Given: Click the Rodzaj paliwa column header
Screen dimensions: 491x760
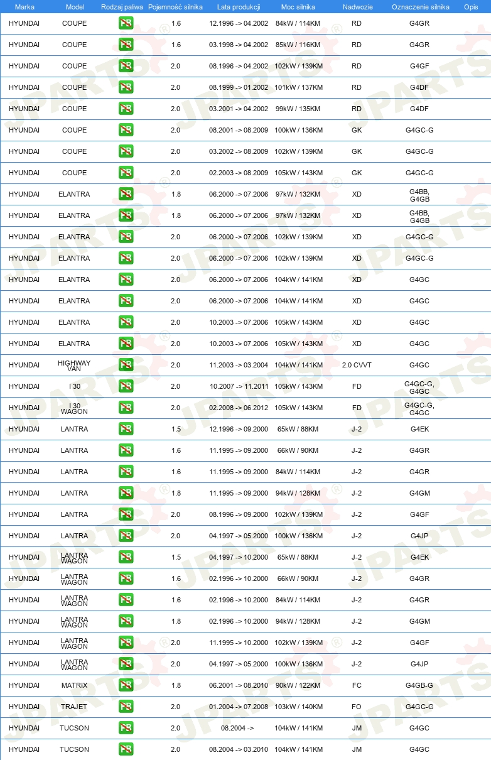Looking at the screenshot, I should [x=122, y=7].
